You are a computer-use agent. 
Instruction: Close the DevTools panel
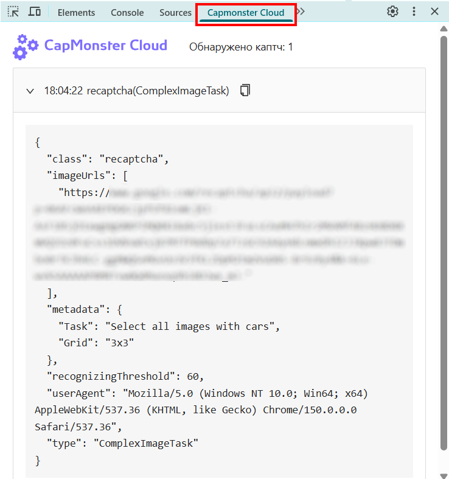(434, 12)
